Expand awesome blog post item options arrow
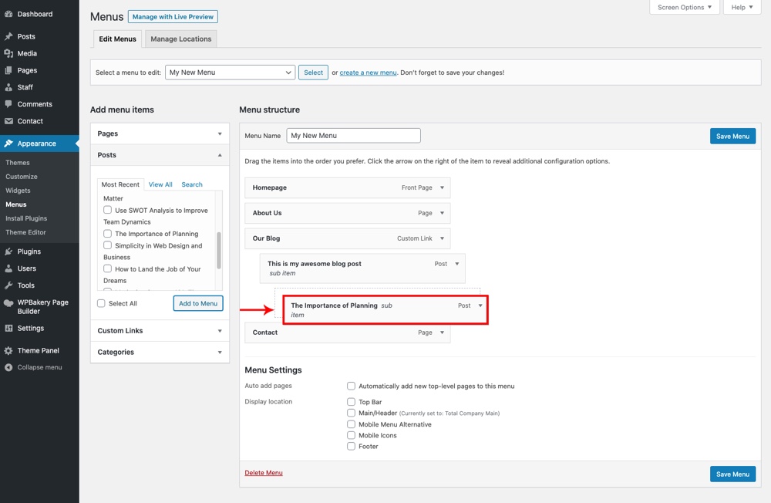 point(456,264)
